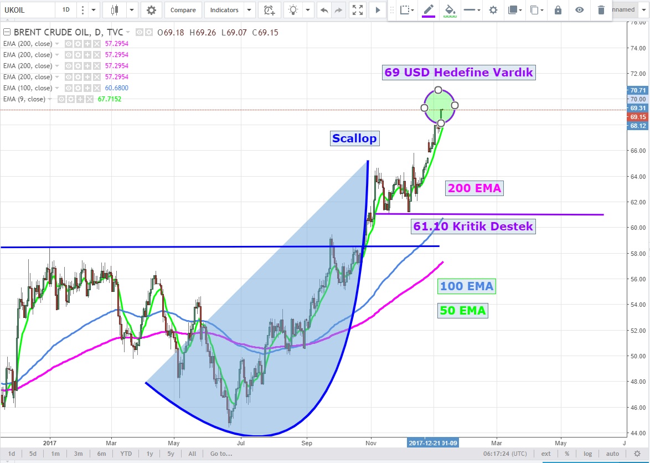Open chart properties gear in top toolbar
The image size is (650, 463).
[x=151, y=10]
